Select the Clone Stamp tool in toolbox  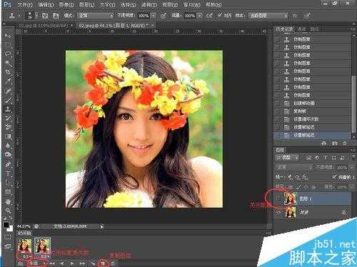pos(8,109)
